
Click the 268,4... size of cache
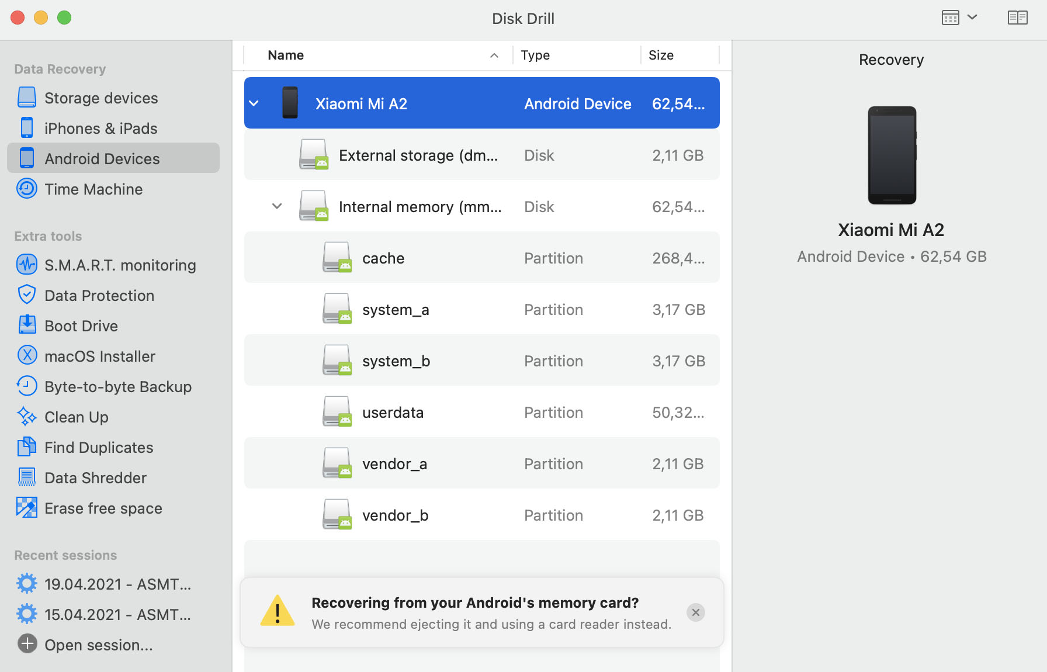pos(678,258)
